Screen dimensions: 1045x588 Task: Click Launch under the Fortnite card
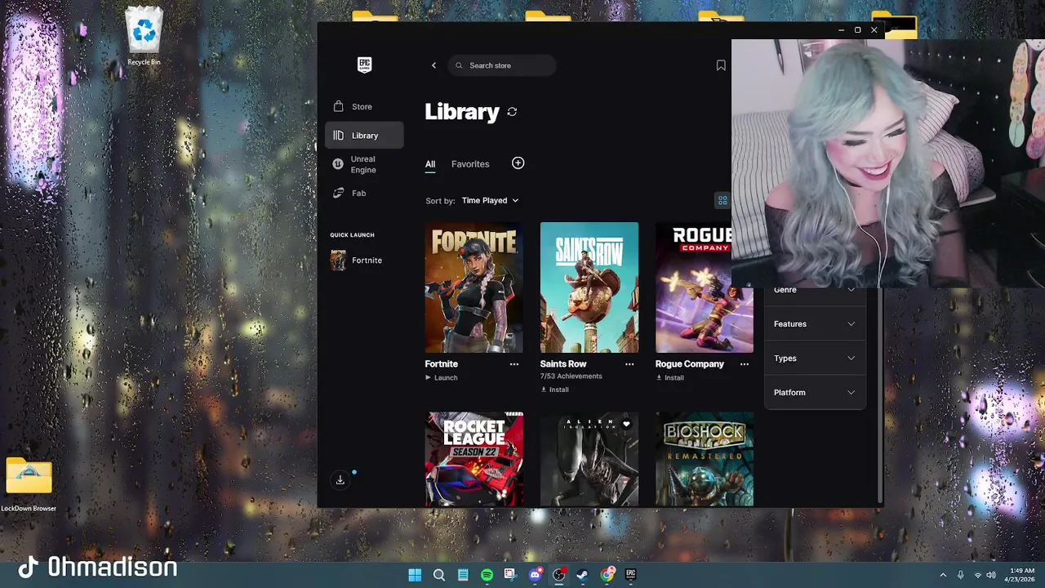[442, 378]
